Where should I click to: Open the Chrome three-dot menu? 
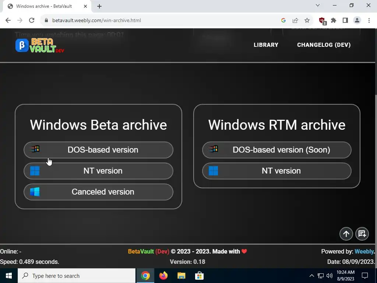369,21
